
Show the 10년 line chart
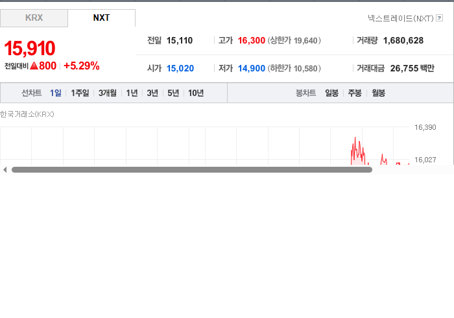(x=196, y=93)
